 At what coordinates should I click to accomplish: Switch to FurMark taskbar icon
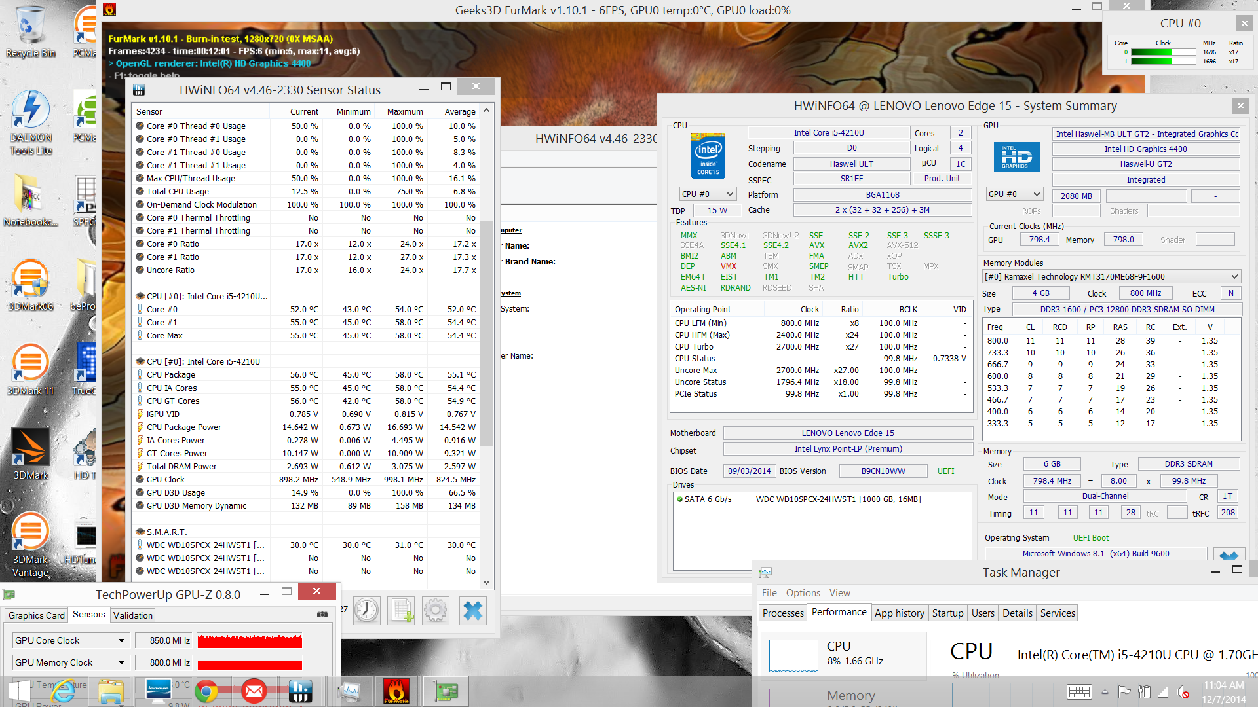(396, 691)
